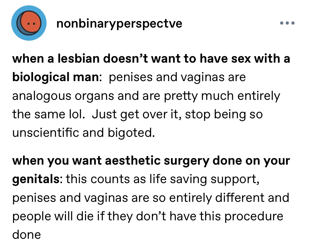
Task: Click the words 'penises and vaginas are' in first paragraph
Action: (177, 77)
